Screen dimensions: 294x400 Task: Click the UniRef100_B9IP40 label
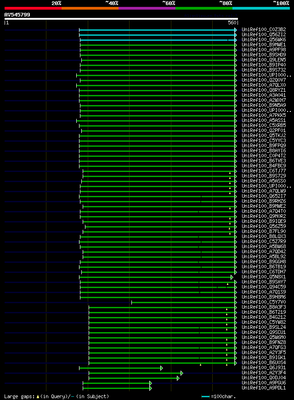[264, 65]
